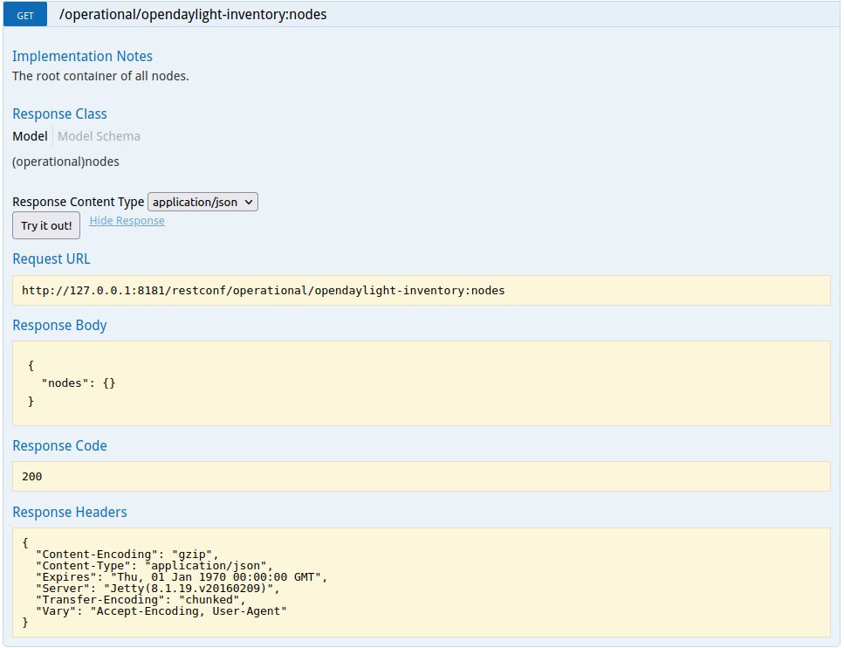Click the Response Body heading
This screenshot has height=648, width=844.
coord(59,325)
